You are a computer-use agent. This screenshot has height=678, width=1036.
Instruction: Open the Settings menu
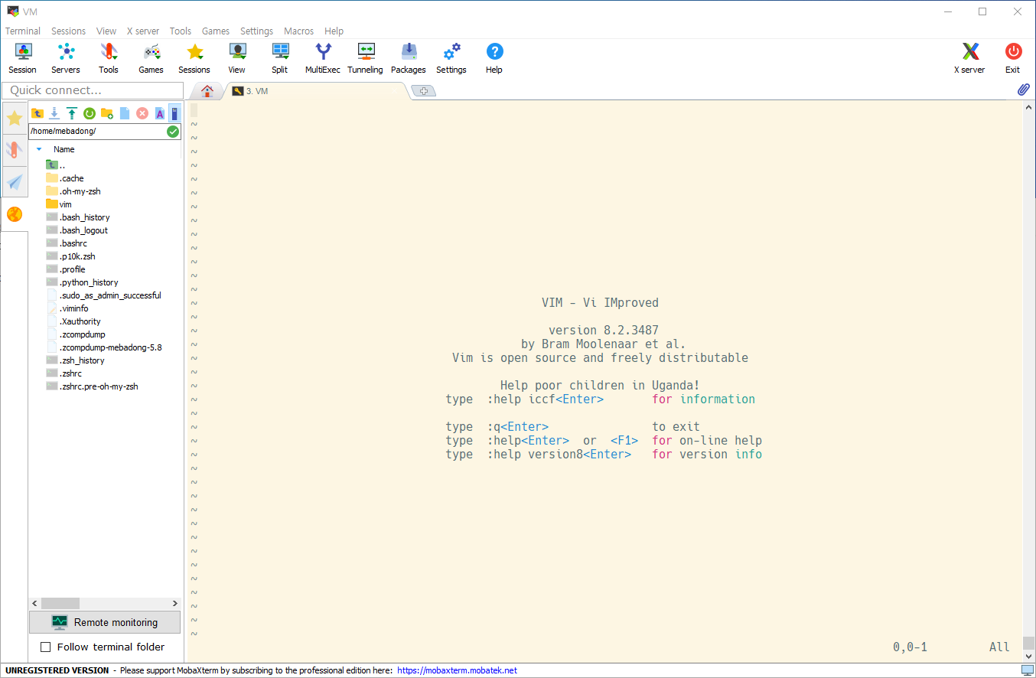click(x=256, y=31)
